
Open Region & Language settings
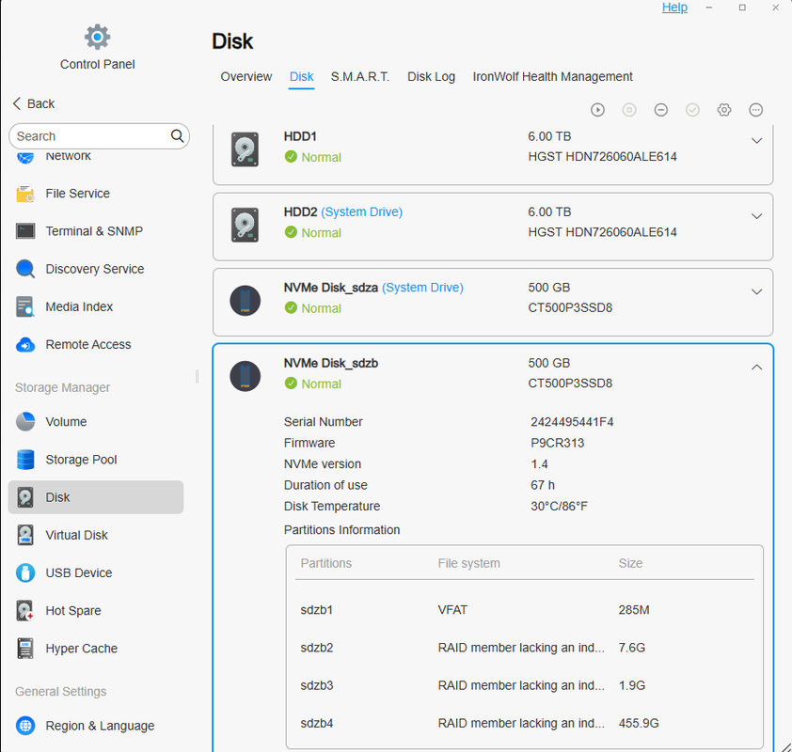[96, 726]
